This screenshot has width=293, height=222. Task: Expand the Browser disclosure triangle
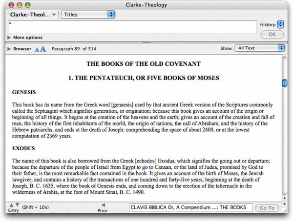coord(9,49)
